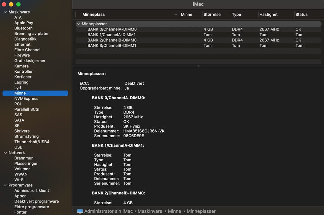This screenshot has height=215, width=324.
Task: Open Wi-Fi network info
Action: tap(20, 180)
